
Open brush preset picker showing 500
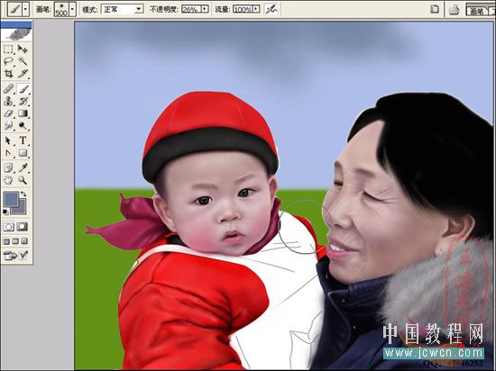61,10
